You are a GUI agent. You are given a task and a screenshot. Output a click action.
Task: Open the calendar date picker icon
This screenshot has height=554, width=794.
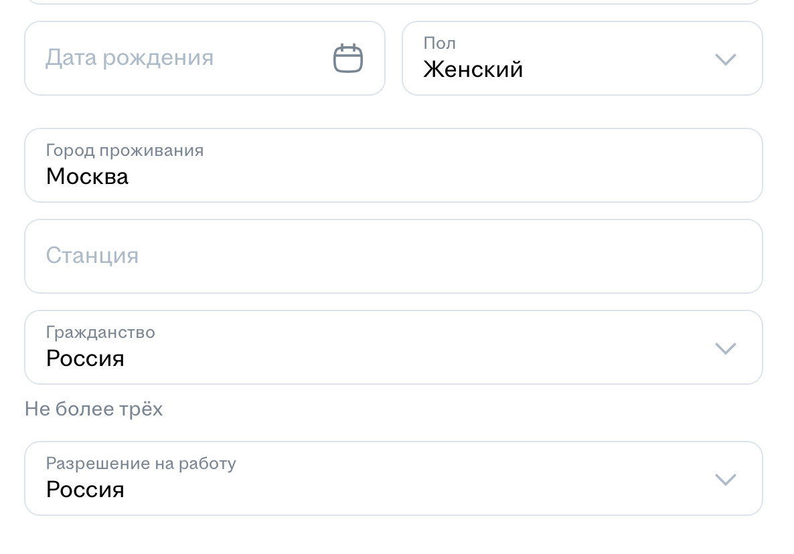pyautogui.click(x=348, y=58)
